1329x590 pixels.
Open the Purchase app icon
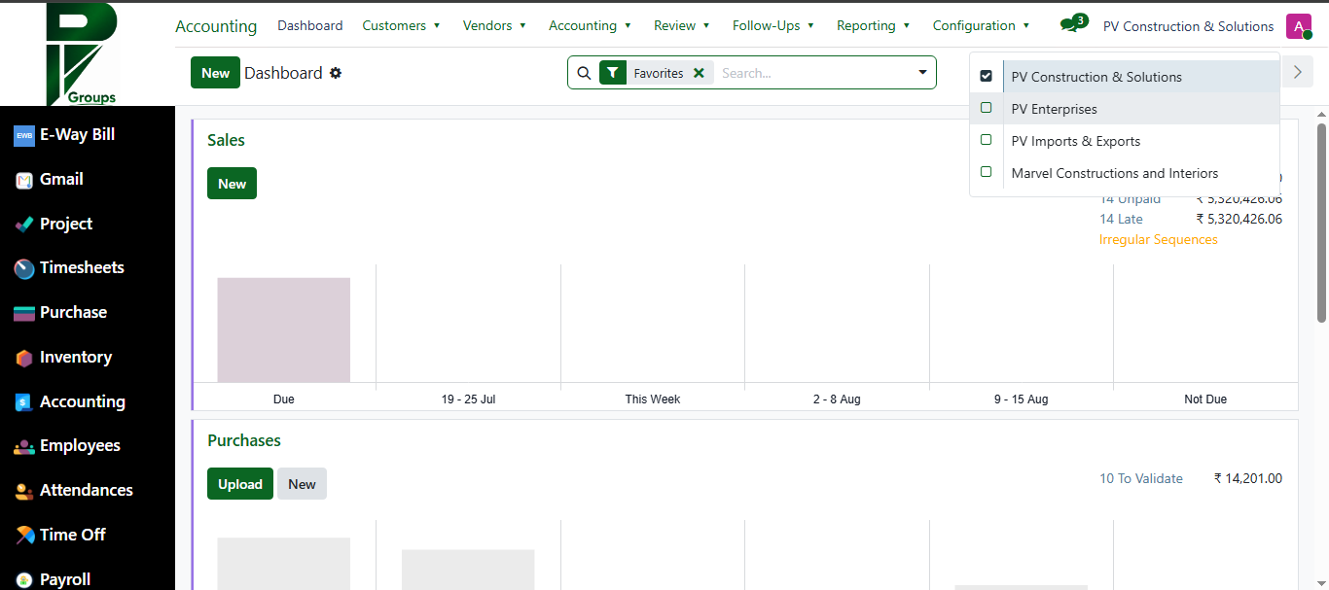24,313
